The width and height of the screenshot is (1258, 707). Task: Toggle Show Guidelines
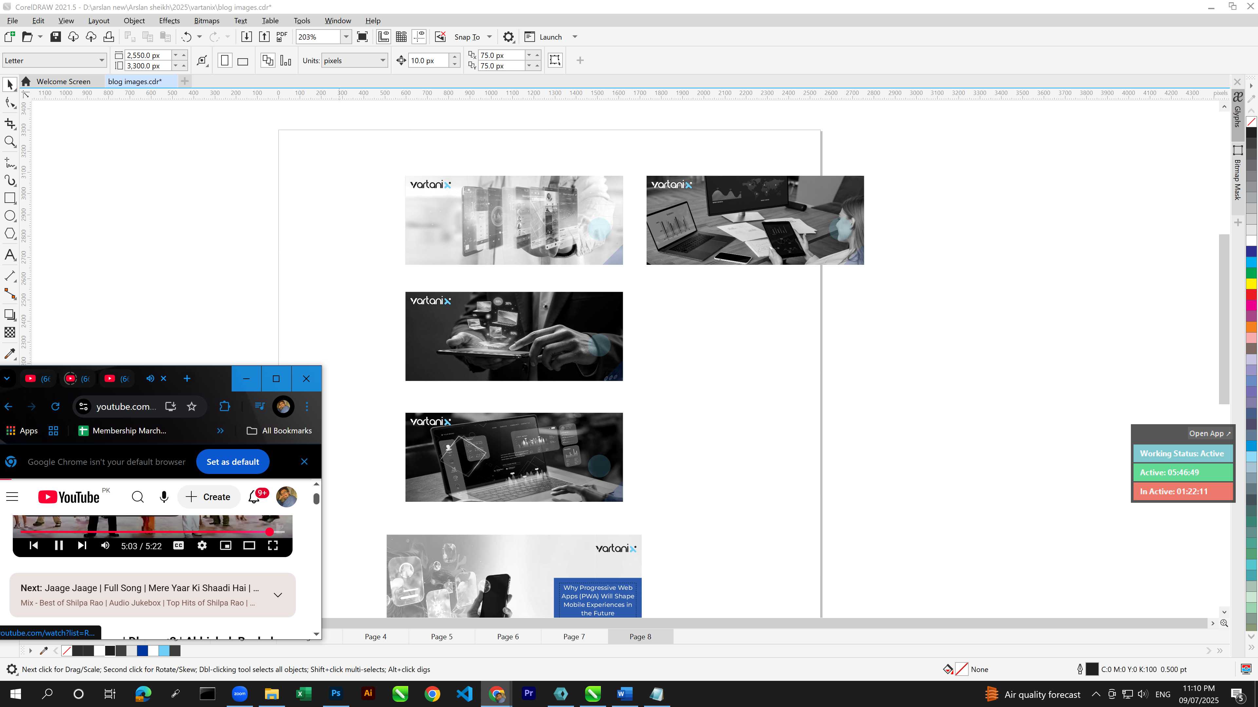coord(419,37)
